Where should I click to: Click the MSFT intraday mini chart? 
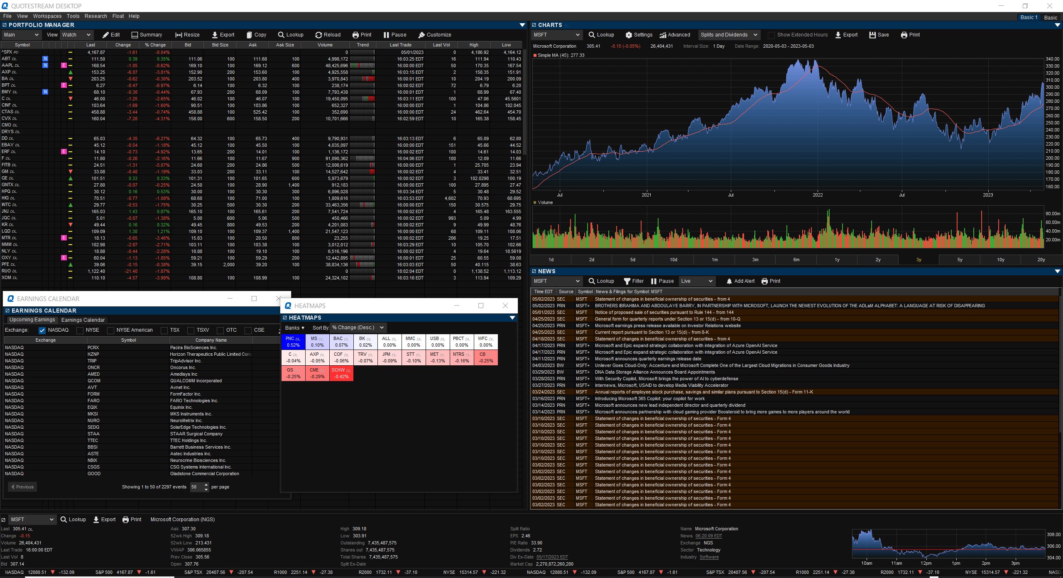click(x=948, y=544)
